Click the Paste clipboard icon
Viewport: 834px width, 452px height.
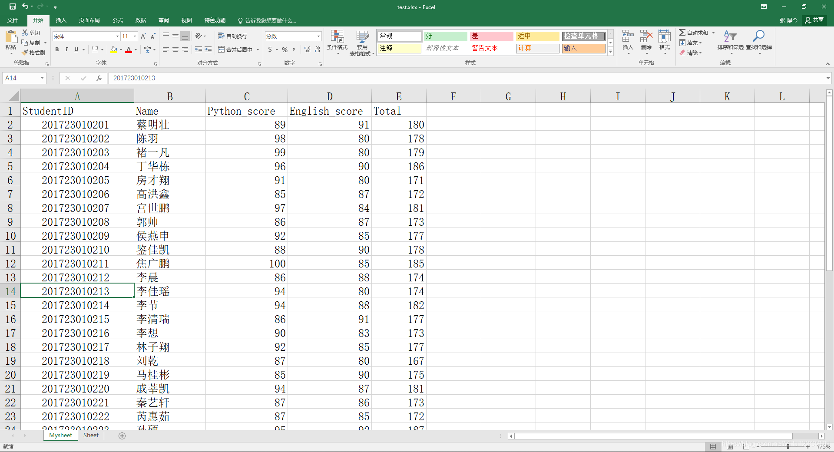click(11, 36)
